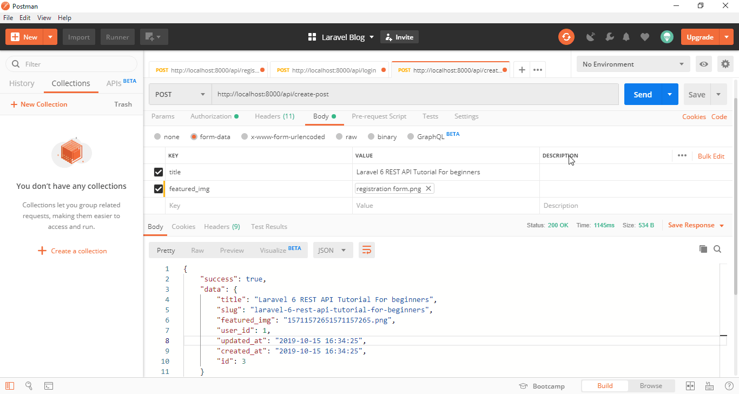Open the Edit menu
The image size is (739, 394).
click(x=25, y=18)
